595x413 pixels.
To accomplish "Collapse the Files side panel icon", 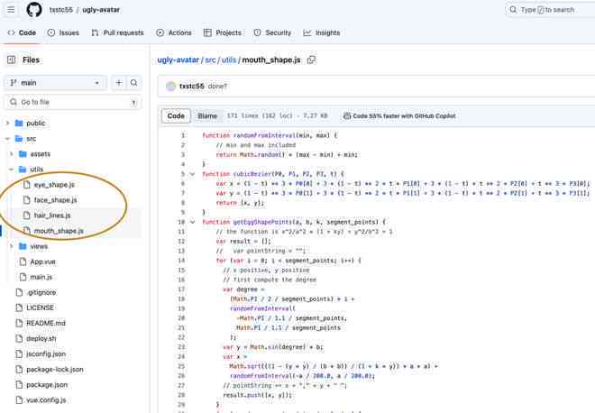I will (12, 60).
